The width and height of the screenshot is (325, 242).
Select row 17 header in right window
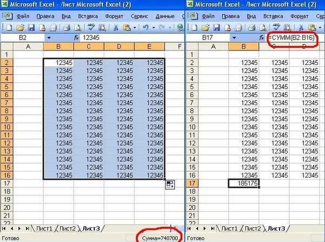pyautogui.click(x=192, y=183)
